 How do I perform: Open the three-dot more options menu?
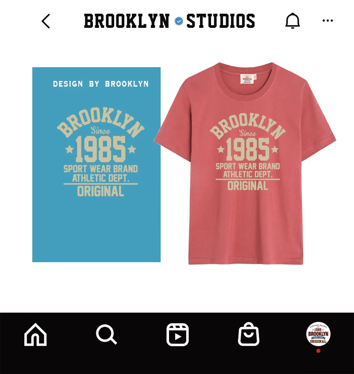pos(327,21)
